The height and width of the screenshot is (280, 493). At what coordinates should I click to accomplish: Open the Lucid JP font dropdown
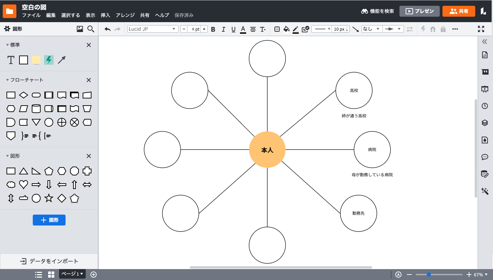[153, 29]
